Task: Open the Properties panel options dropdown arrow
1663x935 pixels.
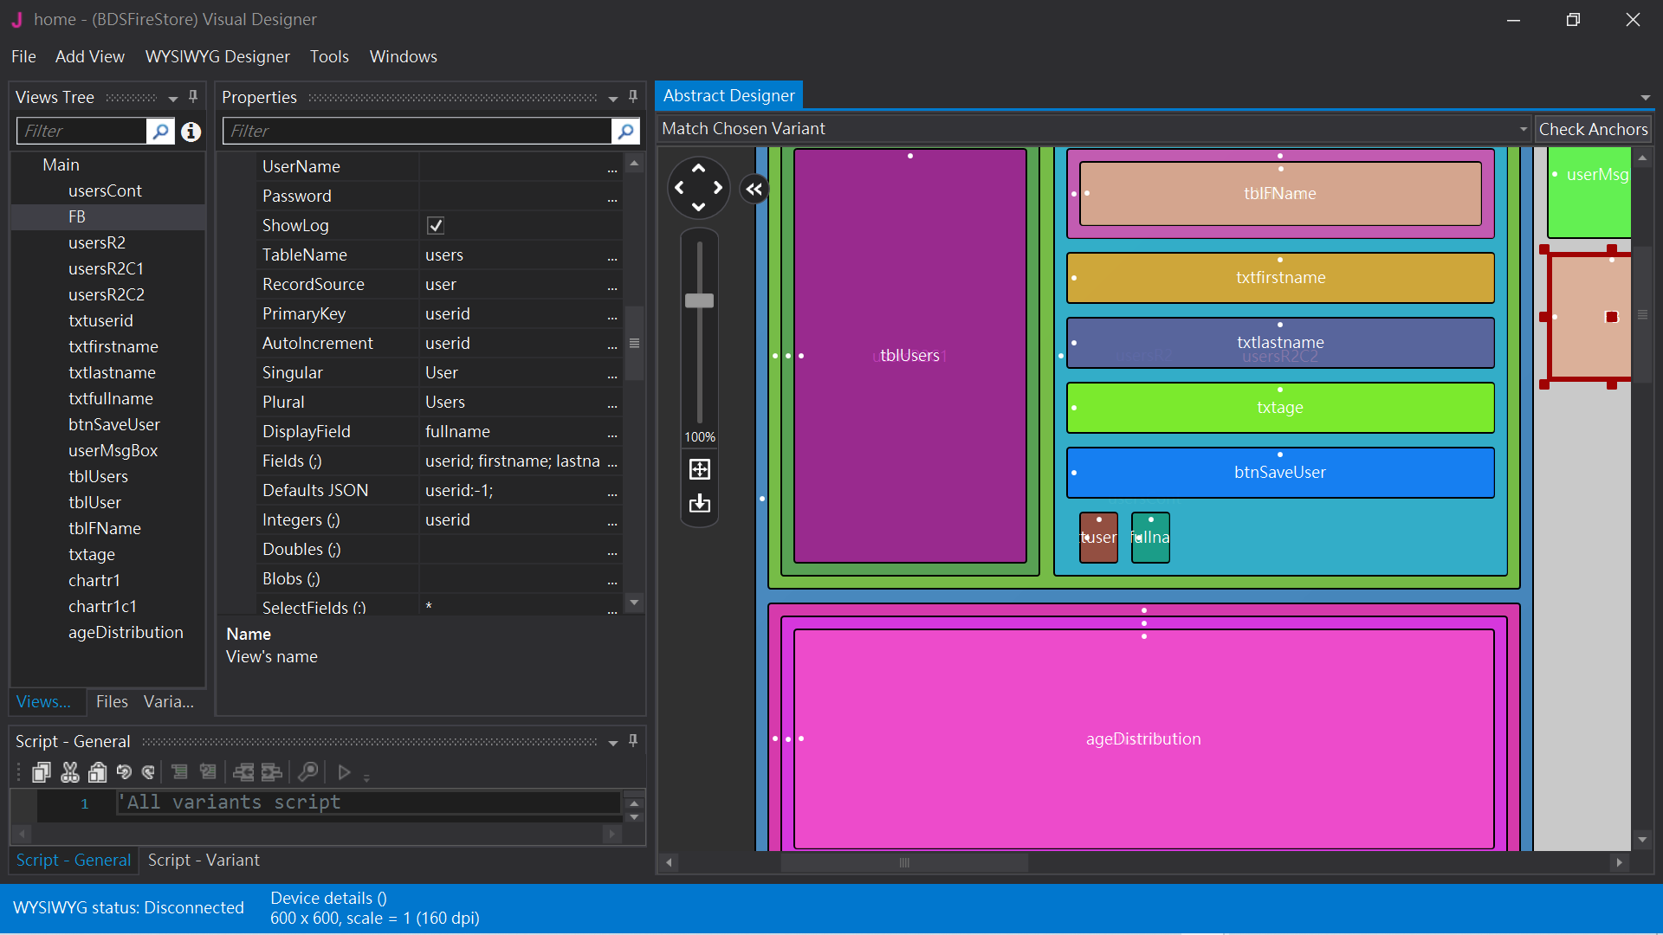Action: (613, 98)
